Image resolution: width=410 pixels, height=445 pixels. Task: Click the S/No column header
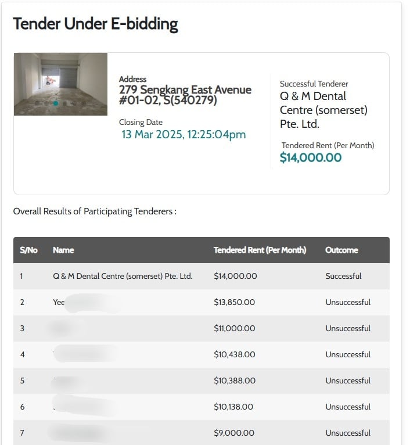pyautogui.click(x=28, y=250)
